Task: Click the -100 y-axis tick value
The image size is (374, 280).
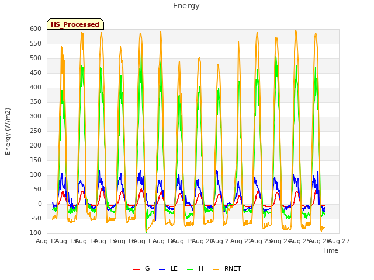Action: click(x=34, y=233)
